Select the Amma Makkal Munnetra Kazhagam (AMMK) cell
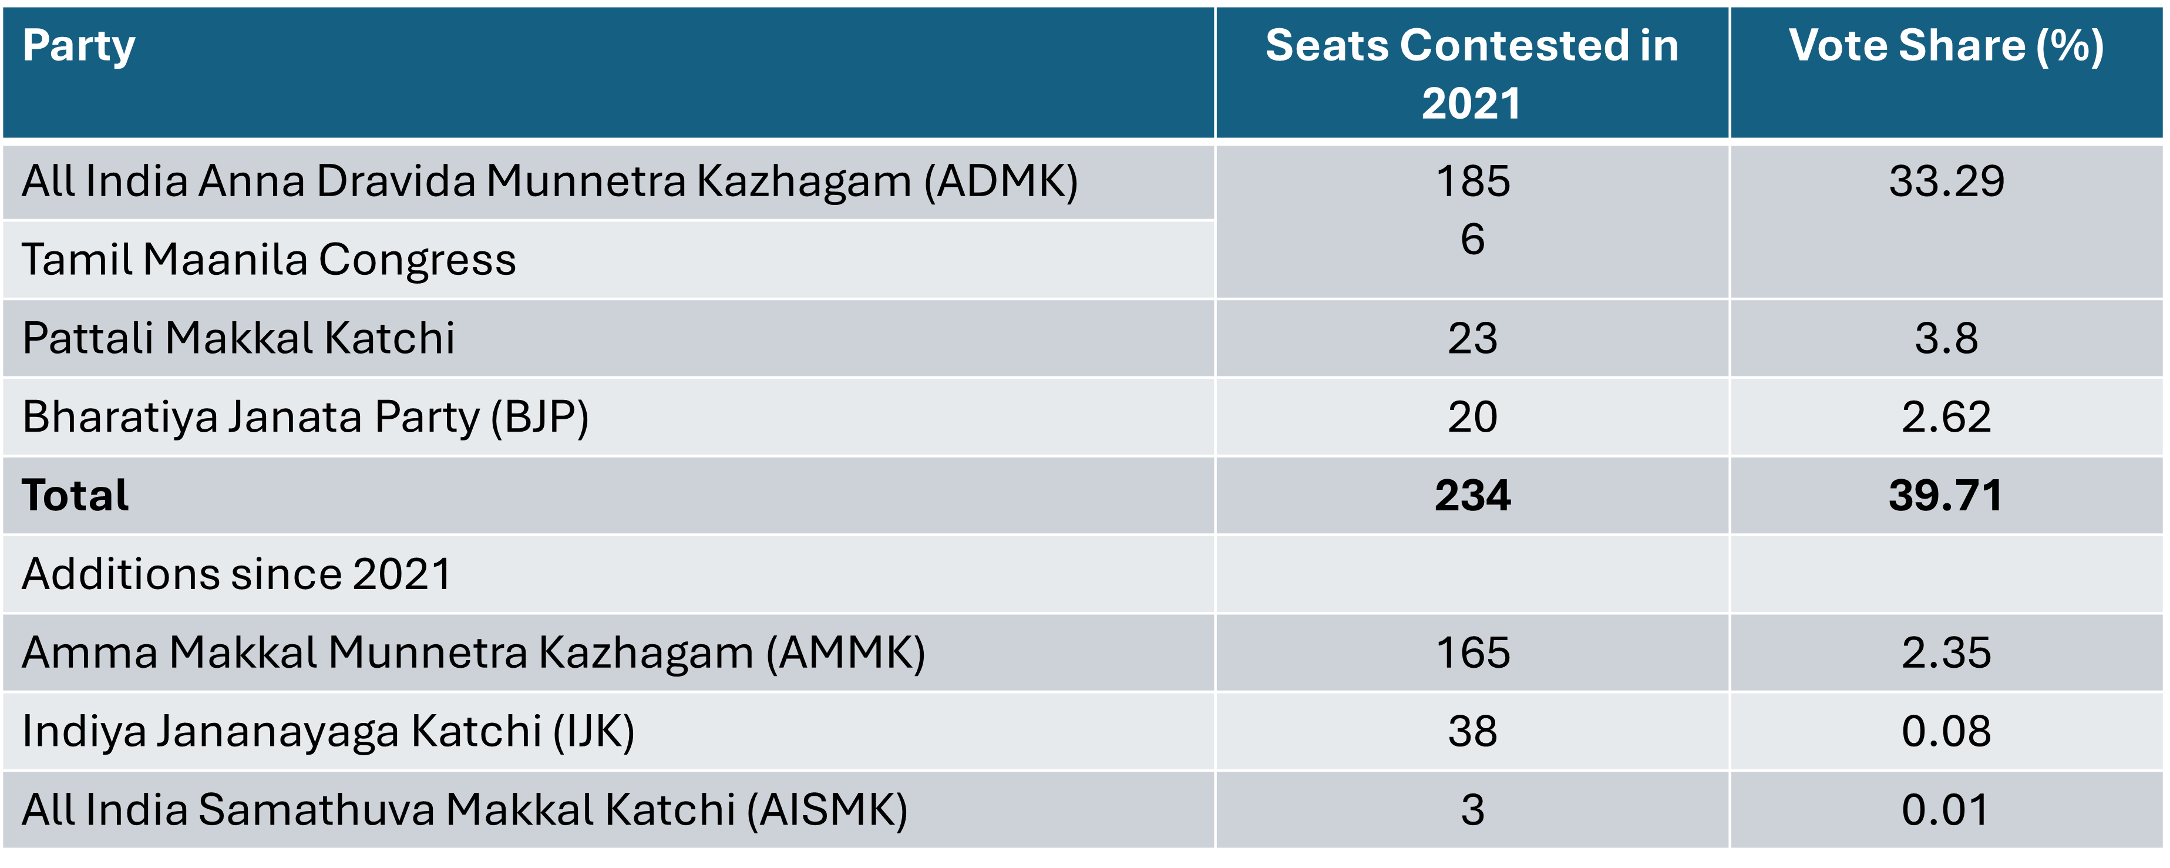Viewport: 2170px width, 868px height. [608, 652]
